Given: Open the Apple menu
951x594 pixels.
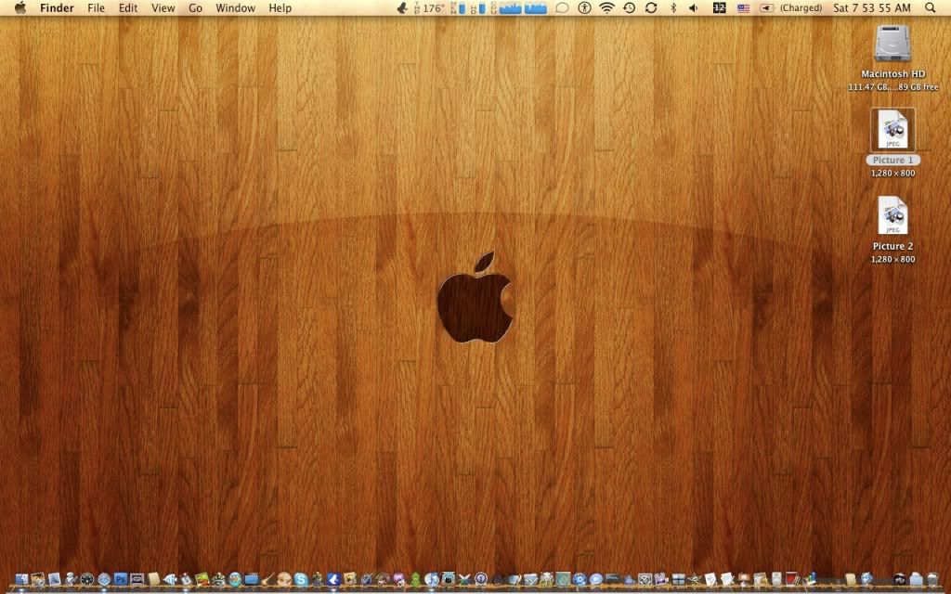Looking at the screenshot, I should tap(20, 7).
